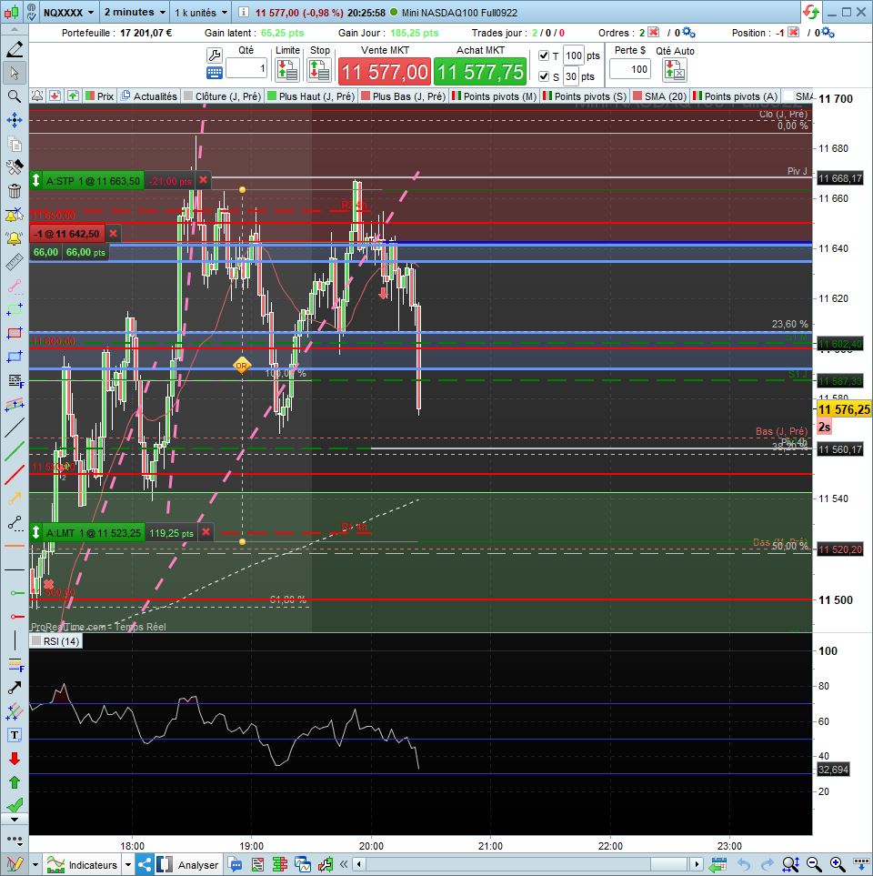Click the Perte $ amount field
This screenshot has width=873, height=876.
[x=630, y=69]
